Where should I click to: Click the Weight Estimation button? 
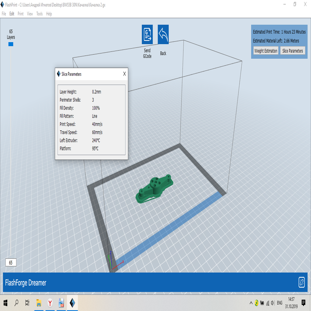point(266,51)
